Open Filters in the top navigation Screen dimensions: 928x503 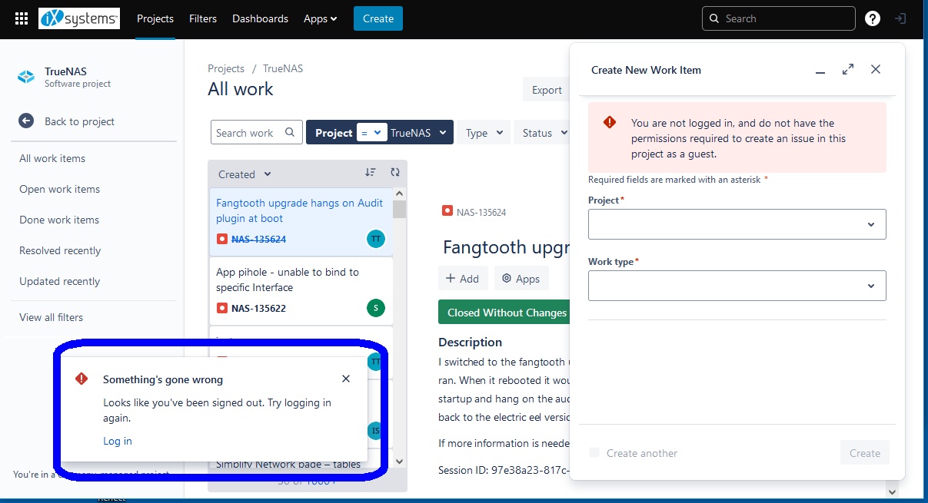tap(203, 18)
